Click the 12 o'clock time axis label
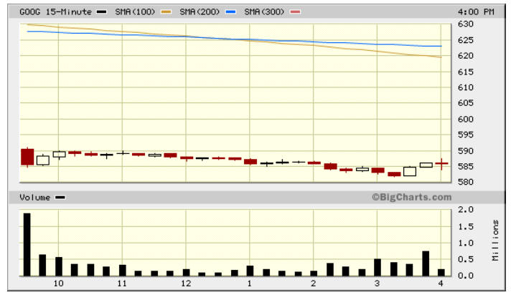This screenshot has height=295, width=511. click(186, 284)
